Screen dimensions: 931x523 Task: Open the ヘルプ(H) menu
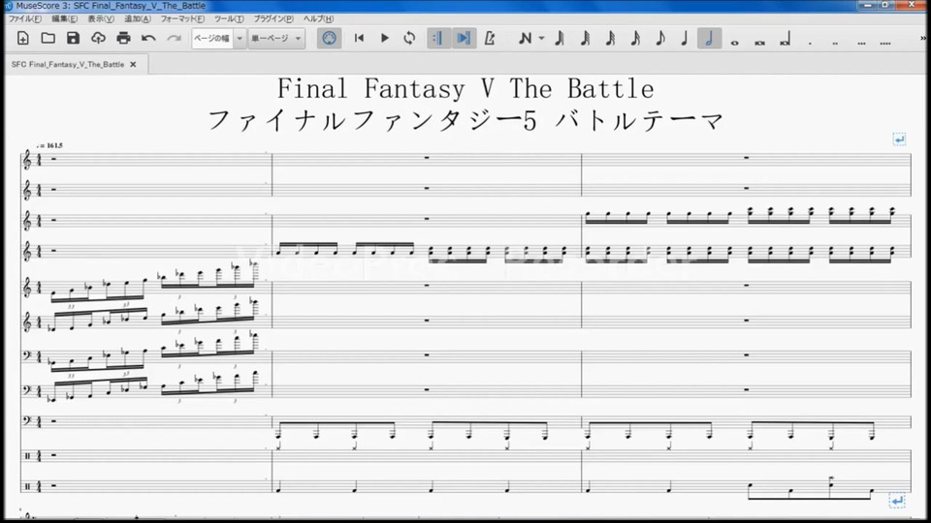(x=318, y=19)
